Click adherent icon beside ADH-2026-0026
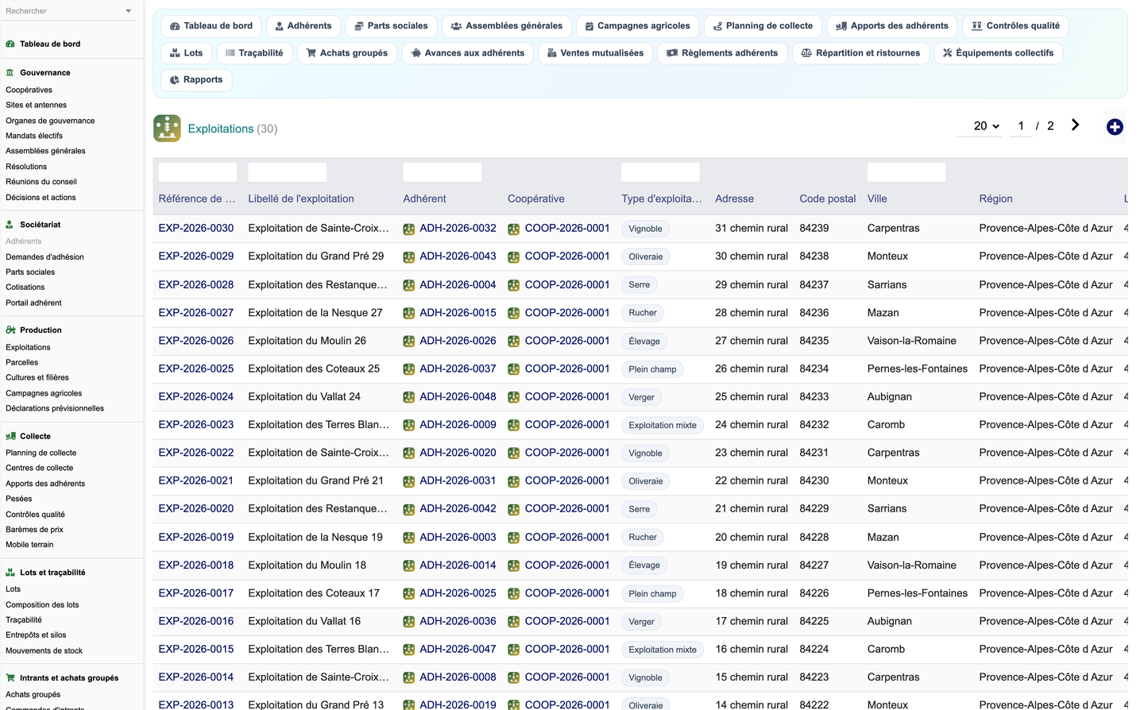This screenshot has height=710, width=1148. point(409,341)
